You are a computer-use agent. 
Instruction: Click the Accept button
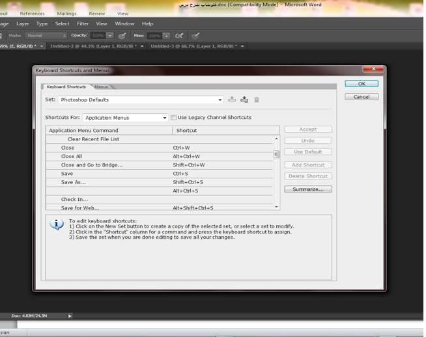pyautogui.click(x=308, y=129)
